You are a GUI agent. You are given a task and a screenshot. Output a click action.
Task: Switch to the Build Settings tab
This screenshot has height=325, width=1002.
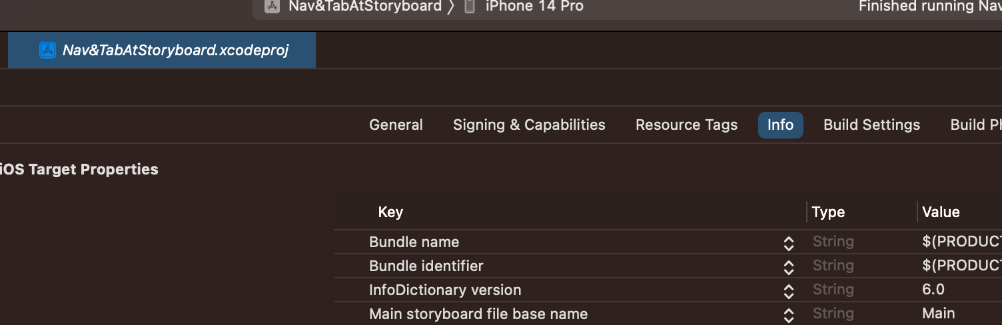pos(871,125)
